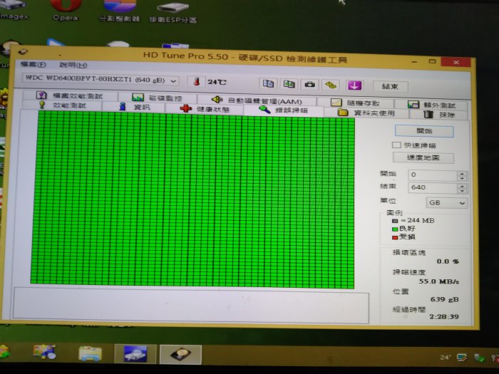Open the 檔案(F) file menu
499x374 pixels.
(x=33, y=65)
